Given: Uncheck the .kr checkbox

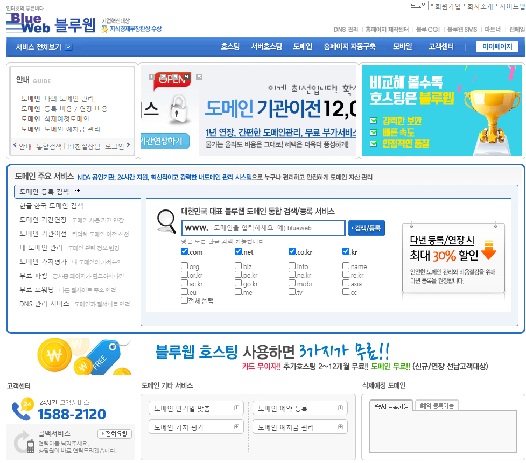Looking at the screenshot, I should pos(346,251).
